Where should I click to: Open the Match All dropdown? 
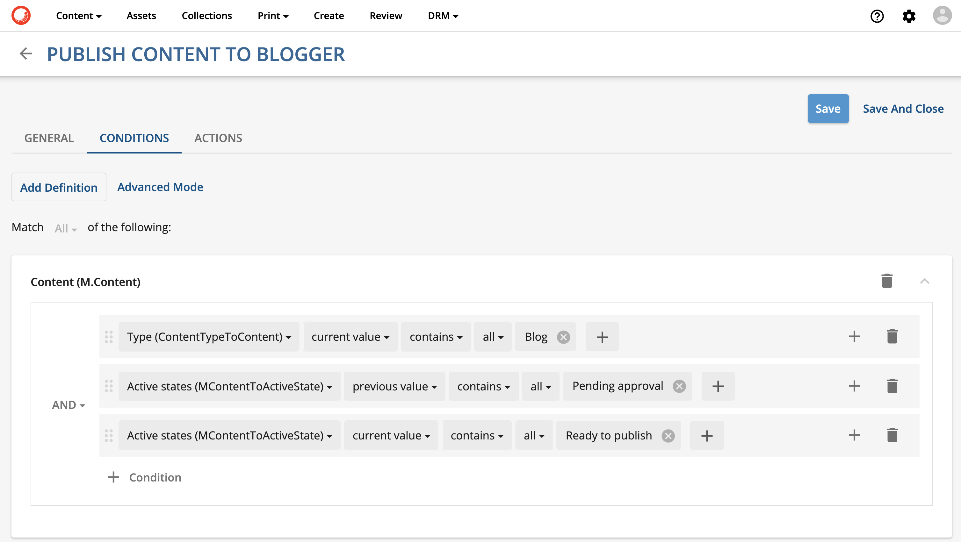(x=66, y=228)
